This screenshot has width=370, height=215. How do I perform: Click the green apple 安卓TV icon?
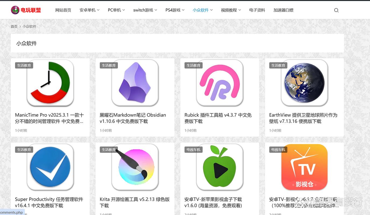(x=220, y=167)
